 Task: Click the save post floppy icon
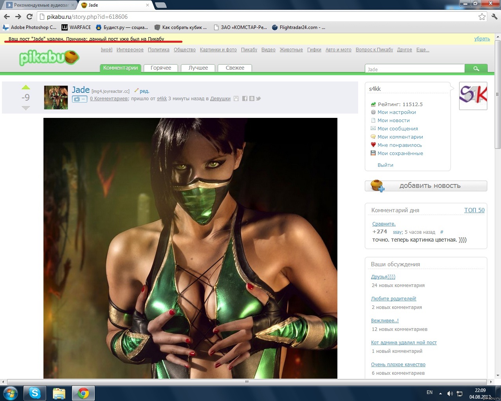coord(236,99)
